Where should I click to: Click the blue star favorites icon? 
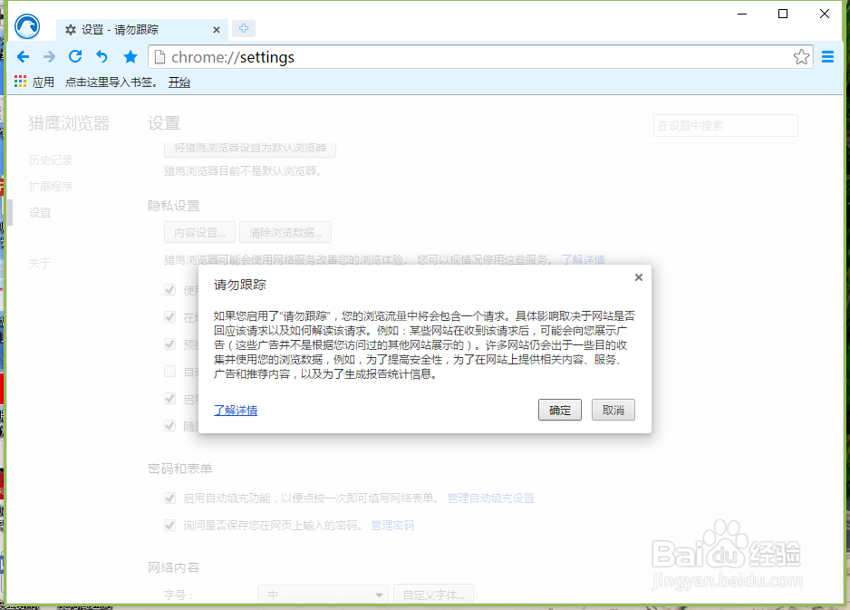point(130,56)
